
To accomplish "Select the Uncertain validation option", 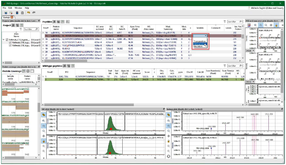I will click(198, 47).
